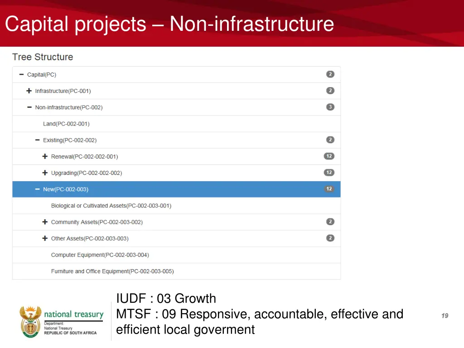Click the count badge on Other Assets row
464x348 pixels.
[330, 238]
